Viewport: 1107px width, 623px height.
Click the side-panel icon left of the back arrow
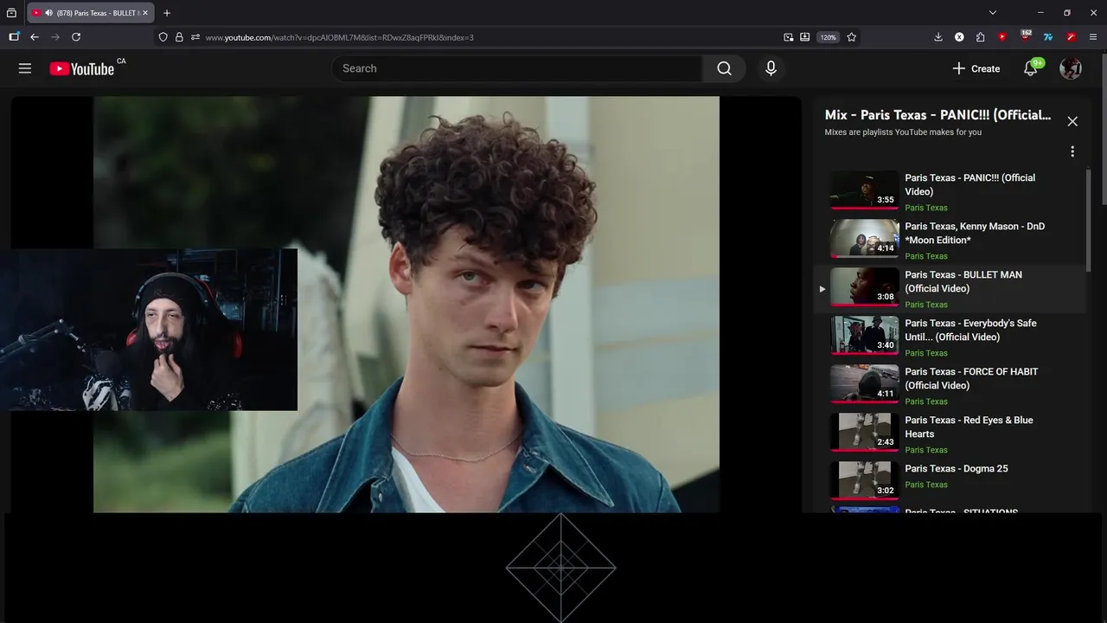[14, 37]
